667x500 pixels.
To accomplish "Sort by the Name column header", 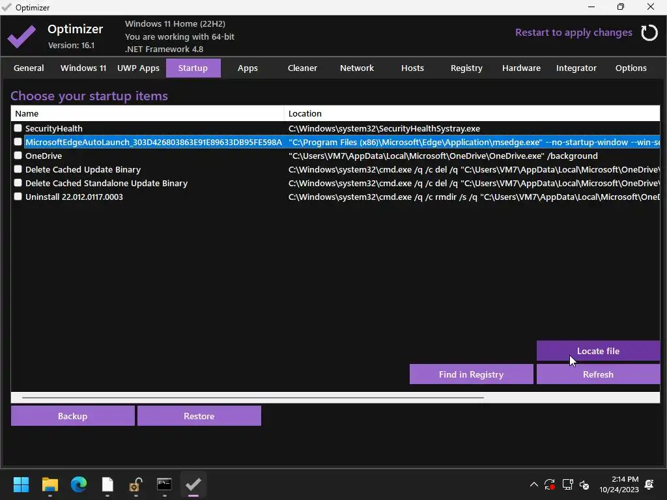I will [147, 113].
